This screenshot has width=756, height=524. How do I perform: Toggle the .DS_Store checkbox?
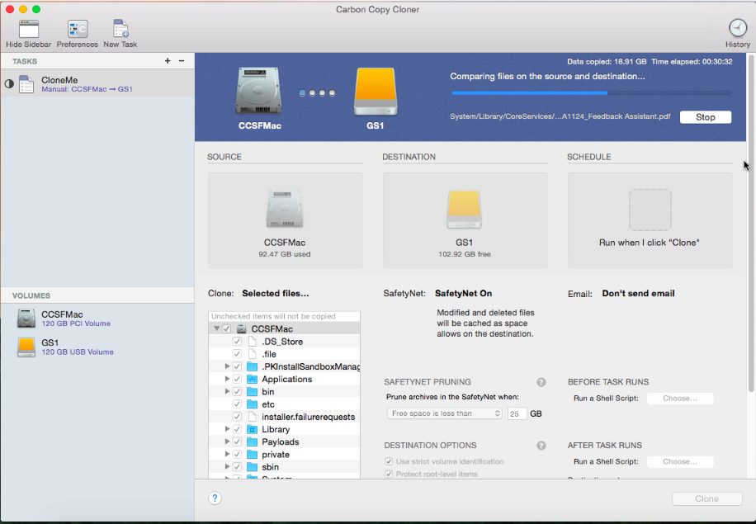(x=237, y=342)
